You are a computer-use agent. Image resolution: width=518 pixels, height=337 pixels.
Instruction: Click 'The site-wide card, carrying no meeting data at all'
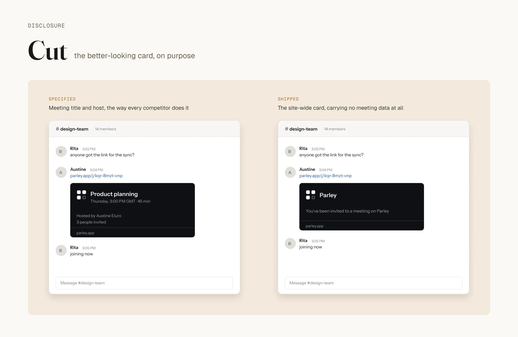[x=340, y=108]
